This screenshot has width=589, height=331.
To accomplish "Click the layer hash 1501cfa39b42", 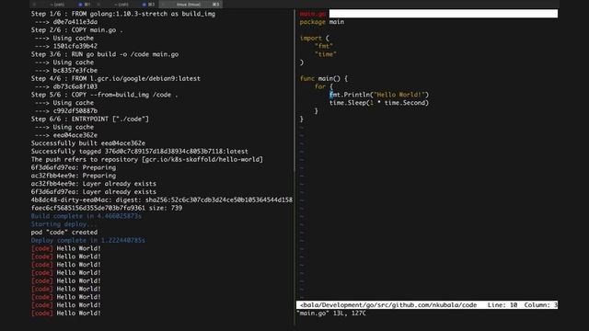I will (x=75, y=46).
